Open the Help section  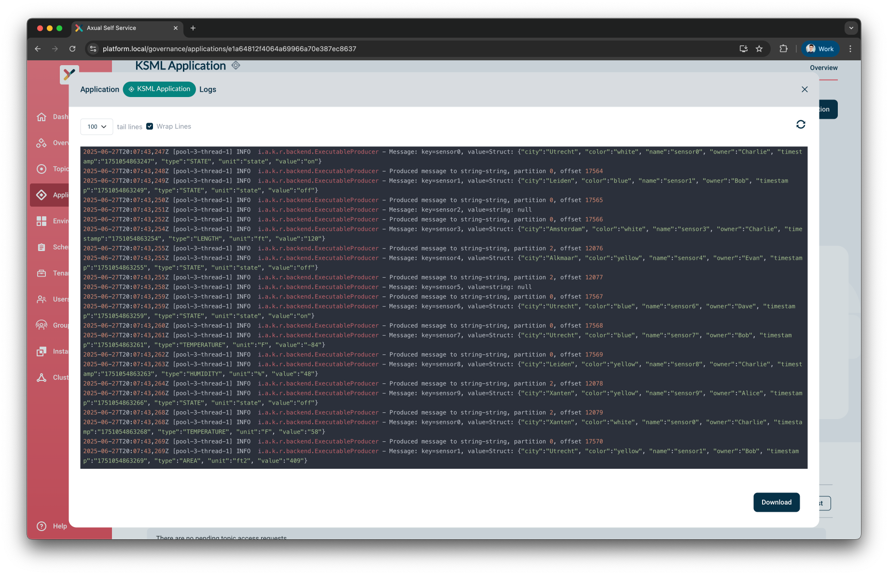pyautogui.click(x=42, y=526)
